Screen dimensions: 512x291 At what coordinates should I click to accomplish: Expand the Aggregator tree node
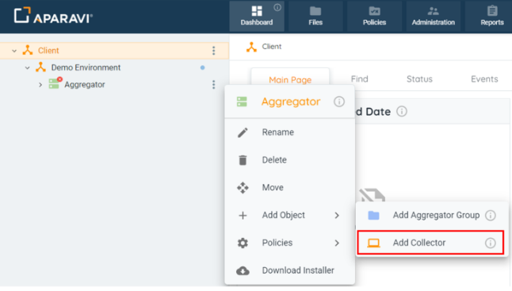pos(40,85)
